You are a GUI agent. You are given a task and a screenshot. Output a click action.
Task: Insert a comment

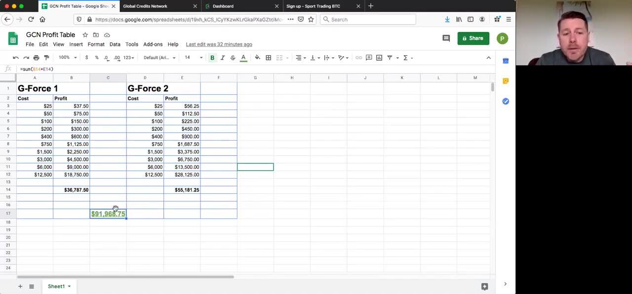369,58
